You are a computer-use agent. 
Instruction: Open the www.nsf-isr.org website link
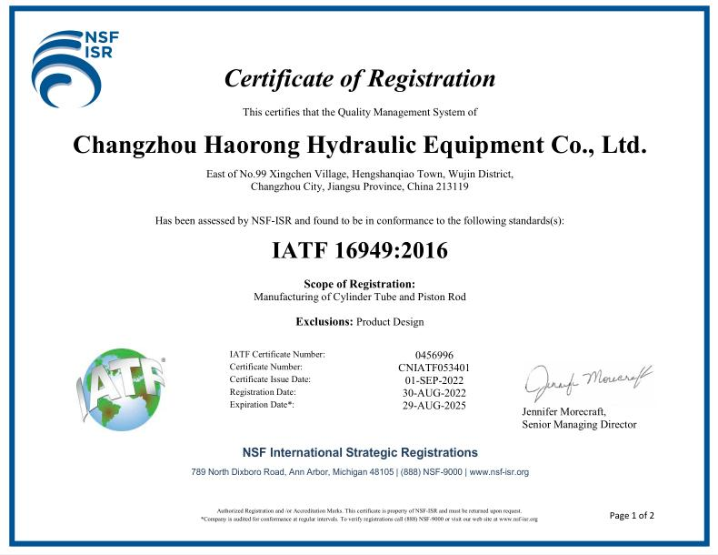(x=499, y=472)
